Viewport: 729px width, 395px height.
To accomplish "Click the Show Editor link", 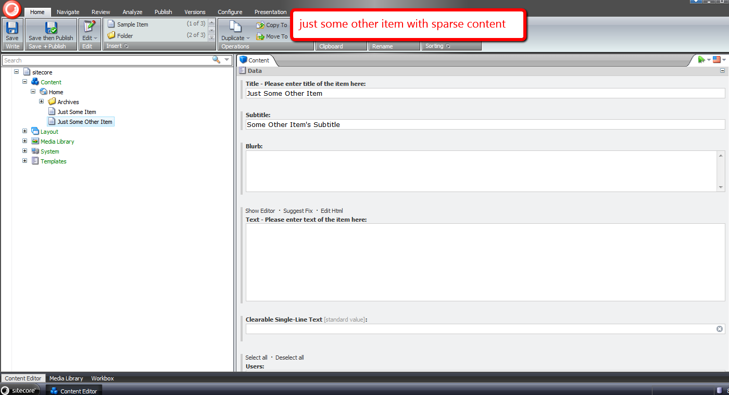I will pos(260,211).
